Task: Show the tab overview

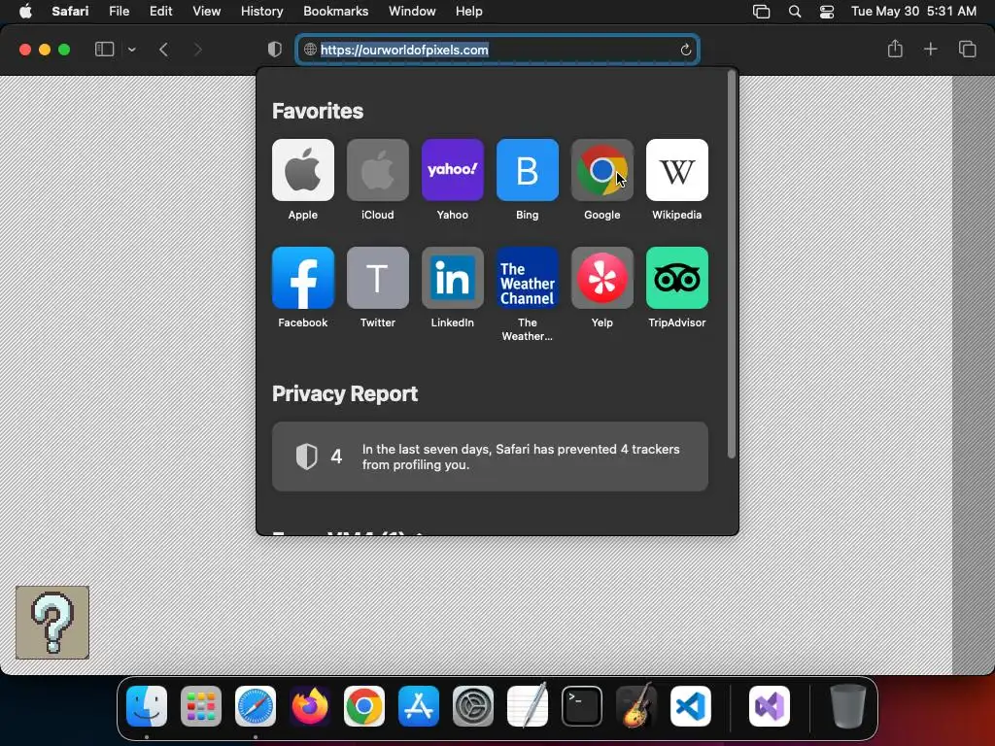Action: pos(967,49)
